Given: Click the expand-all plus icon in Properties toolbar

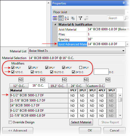Looking at the screenshot, I should point(73,18).
